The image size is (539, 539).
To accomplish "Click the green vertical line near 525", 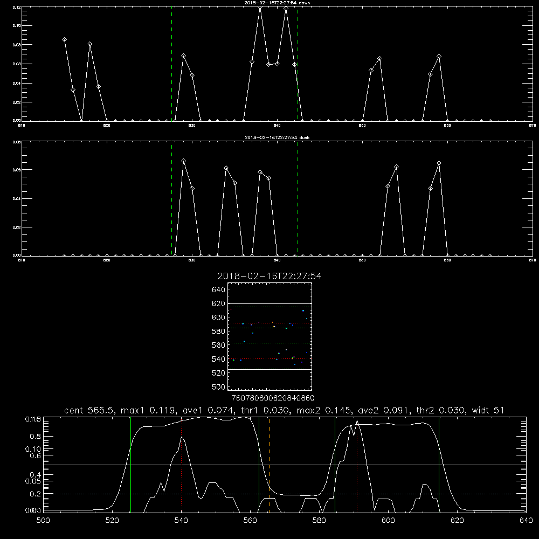I will click(x=130, y=464).
